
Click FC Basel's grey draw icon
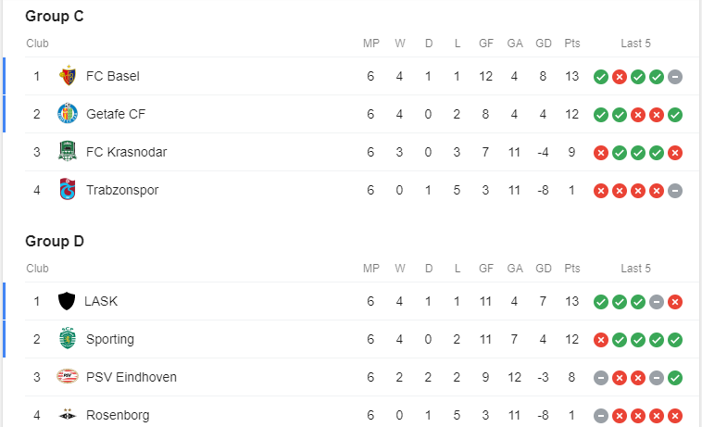[675, 77]
